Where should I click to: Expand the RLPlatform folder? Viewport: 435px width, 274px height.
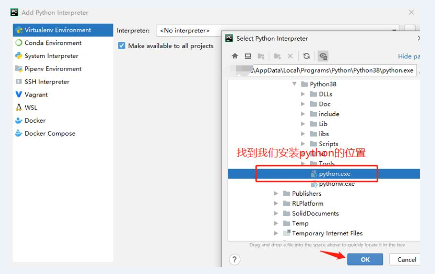[276, 203]
